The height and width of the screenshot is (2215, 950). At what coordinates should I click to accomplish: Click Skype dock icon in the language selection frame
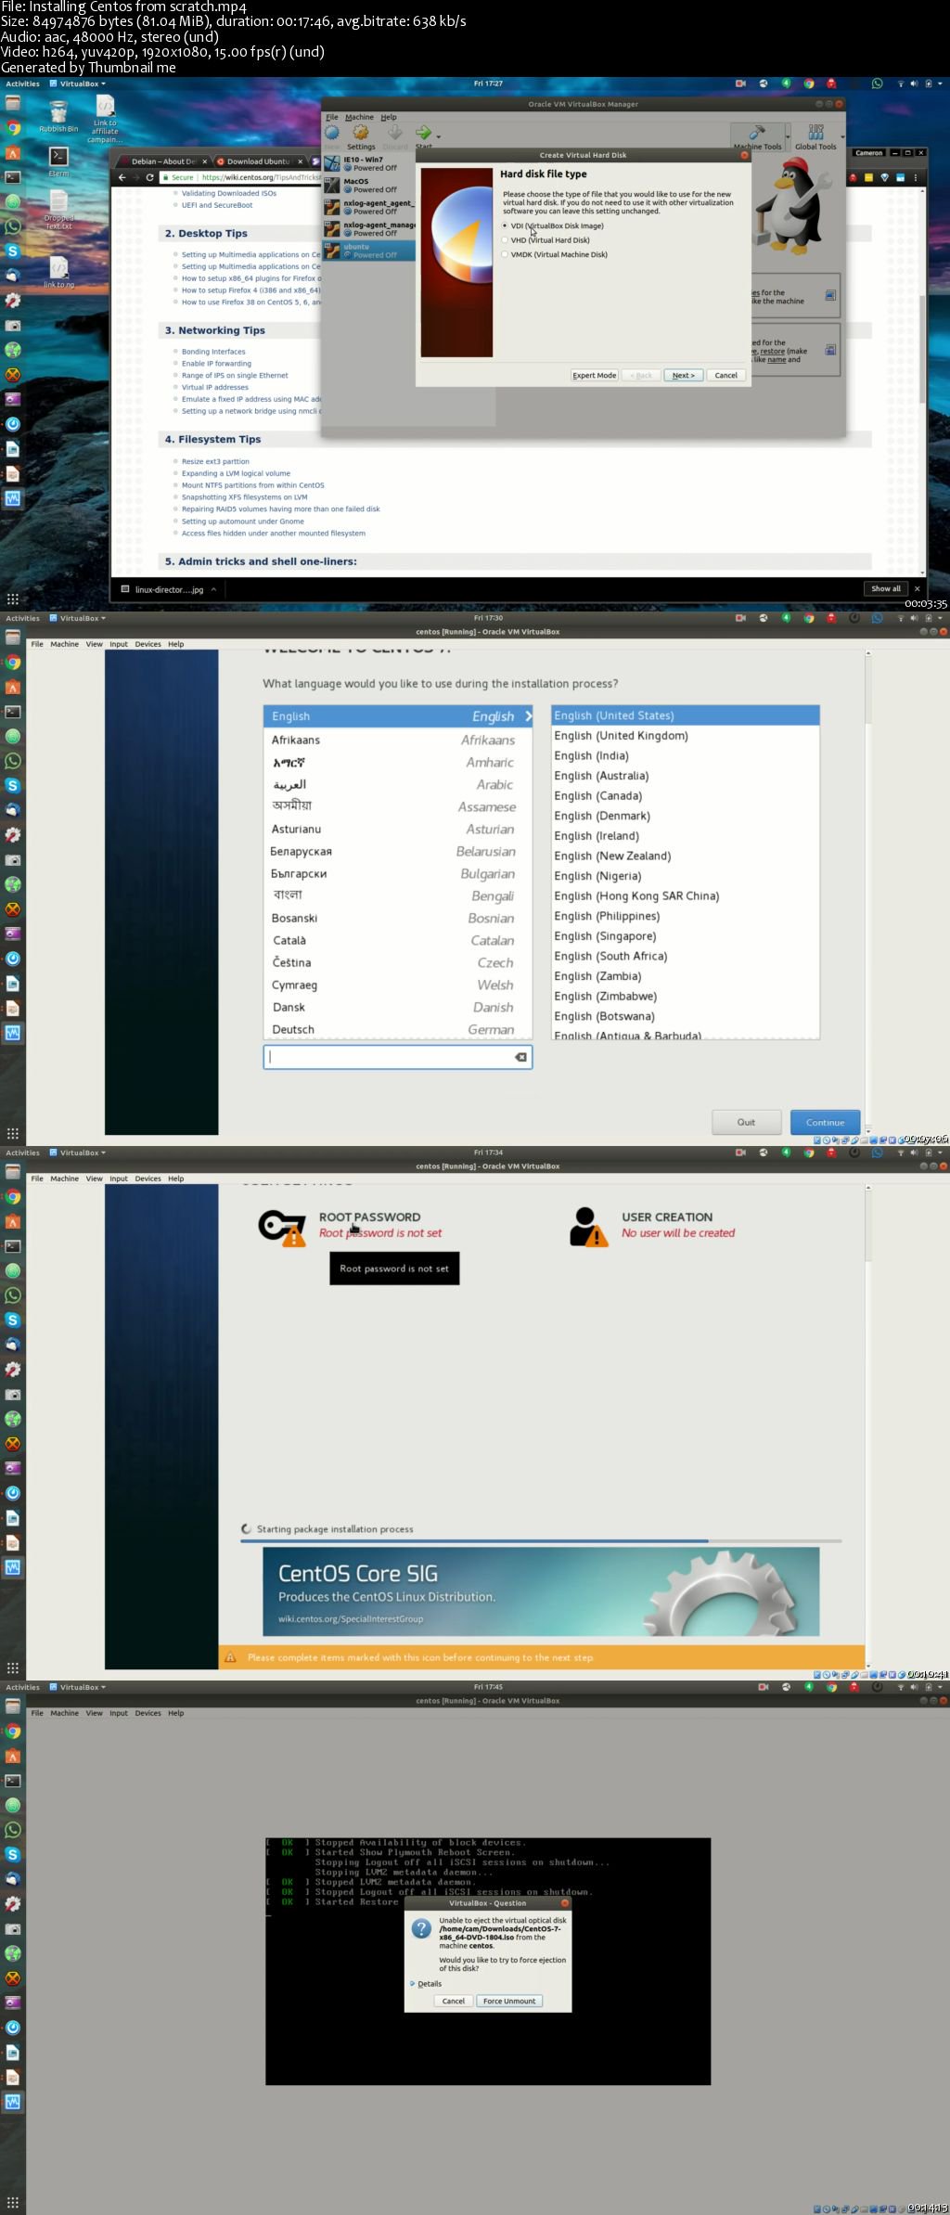tap(13, 786)
